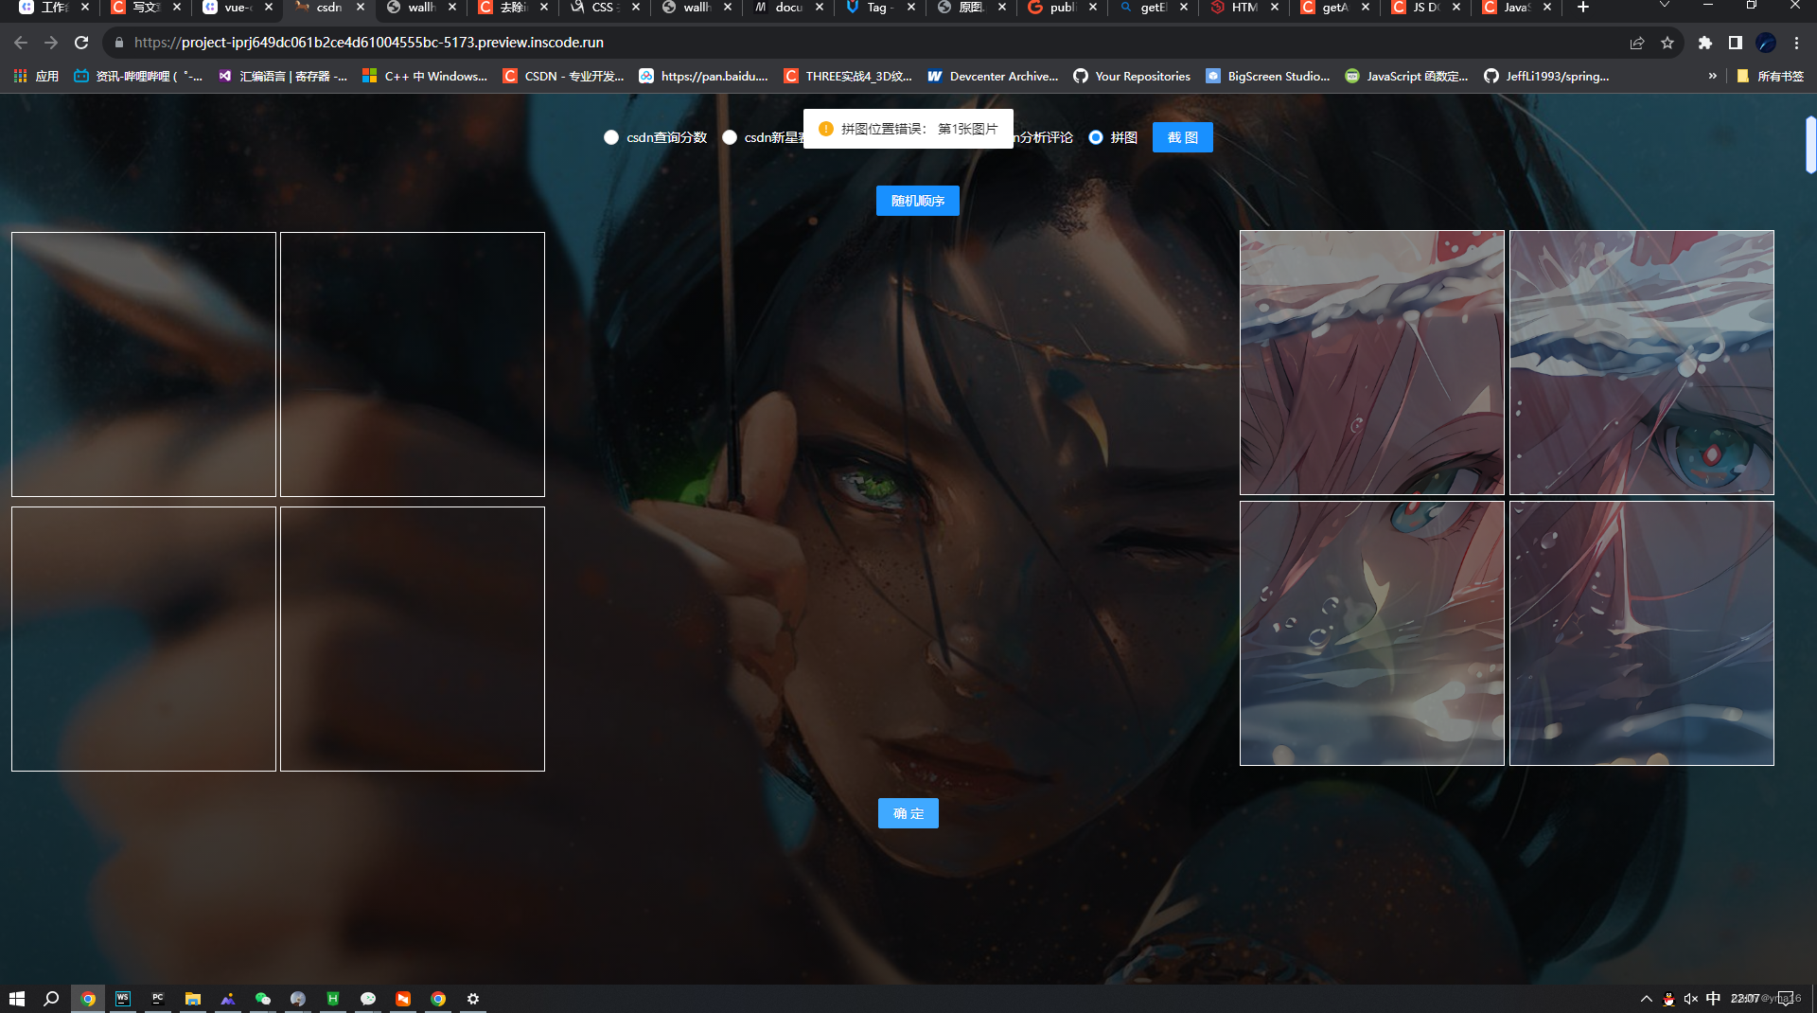1817x1013 pixels.
Task: Click the bottom-left empty puzzle slot
Action: click(x=144, y=639)
